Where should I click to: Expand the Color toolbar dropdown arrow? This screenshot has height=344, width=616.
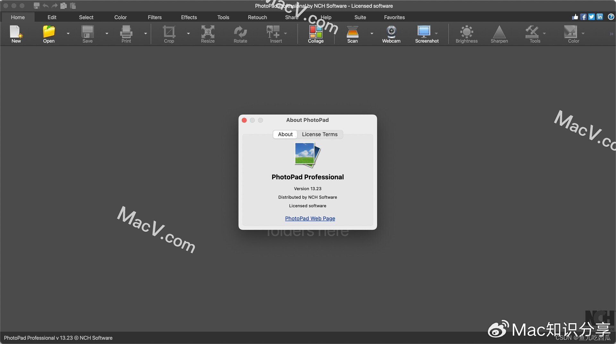pyautogui.click(x=583, y=33)
